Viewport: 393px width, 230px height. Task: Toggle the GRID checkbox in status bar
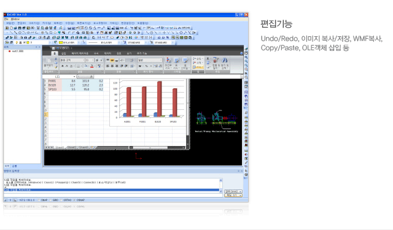coord(50,200)
